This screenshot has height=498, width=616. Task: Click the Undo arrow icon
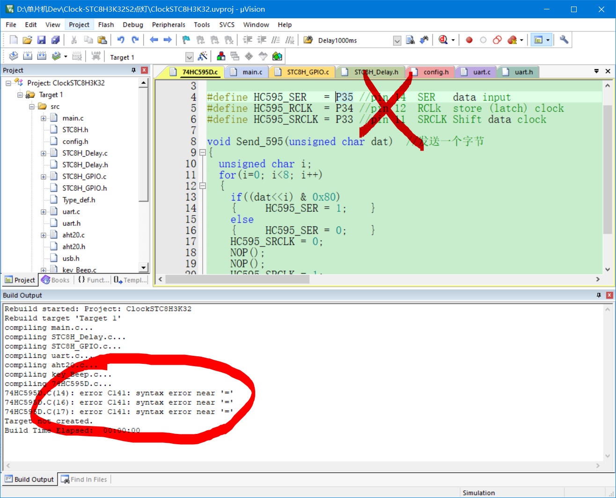[121, 40]
